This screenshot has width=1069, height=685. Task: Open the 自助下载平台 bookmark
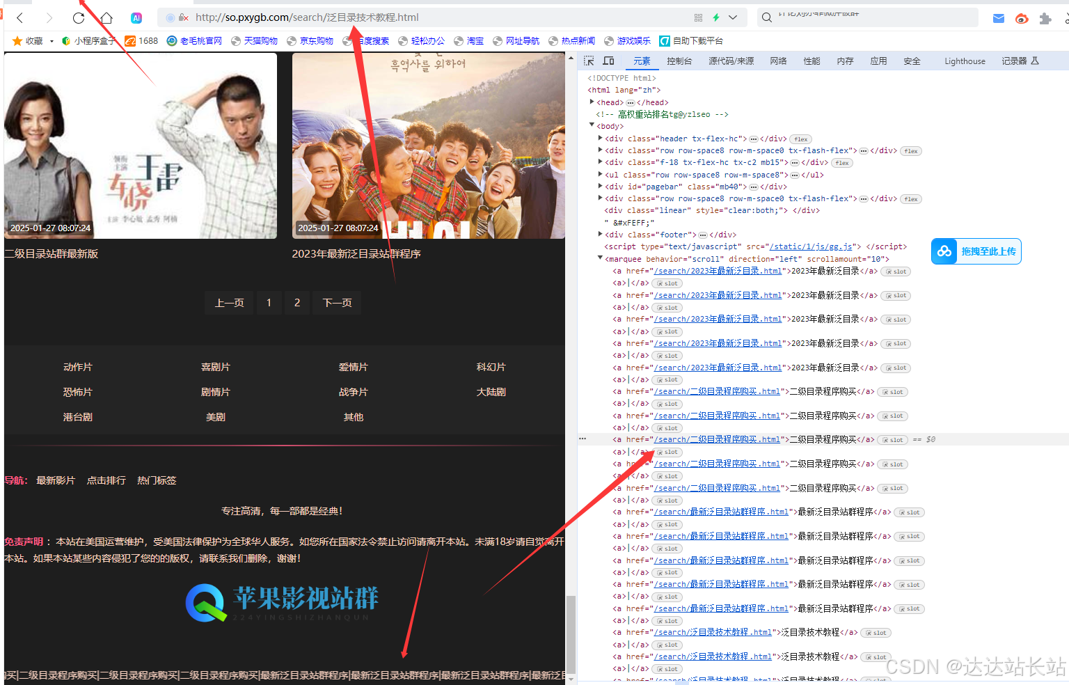pyautogui.click(x=691, y=41)
